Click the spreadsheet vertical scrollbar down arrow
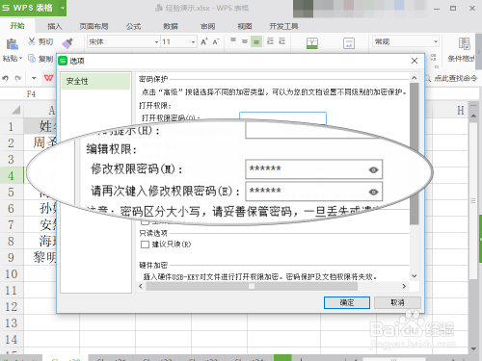The image size is (482, 361). [x=473, y=348]
